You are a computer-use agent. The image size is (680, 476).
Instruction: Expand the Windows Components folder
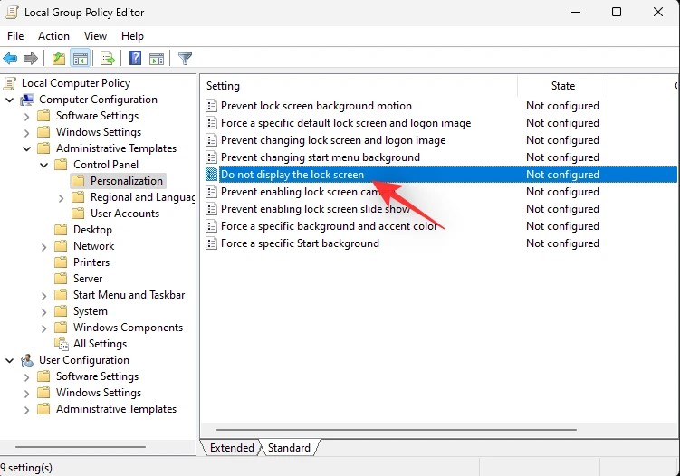click(x=44, y=328)
